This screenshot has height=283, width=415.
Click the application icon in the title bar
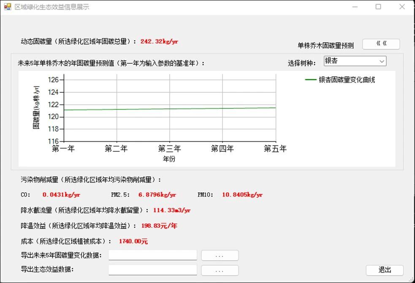(8, 7)
